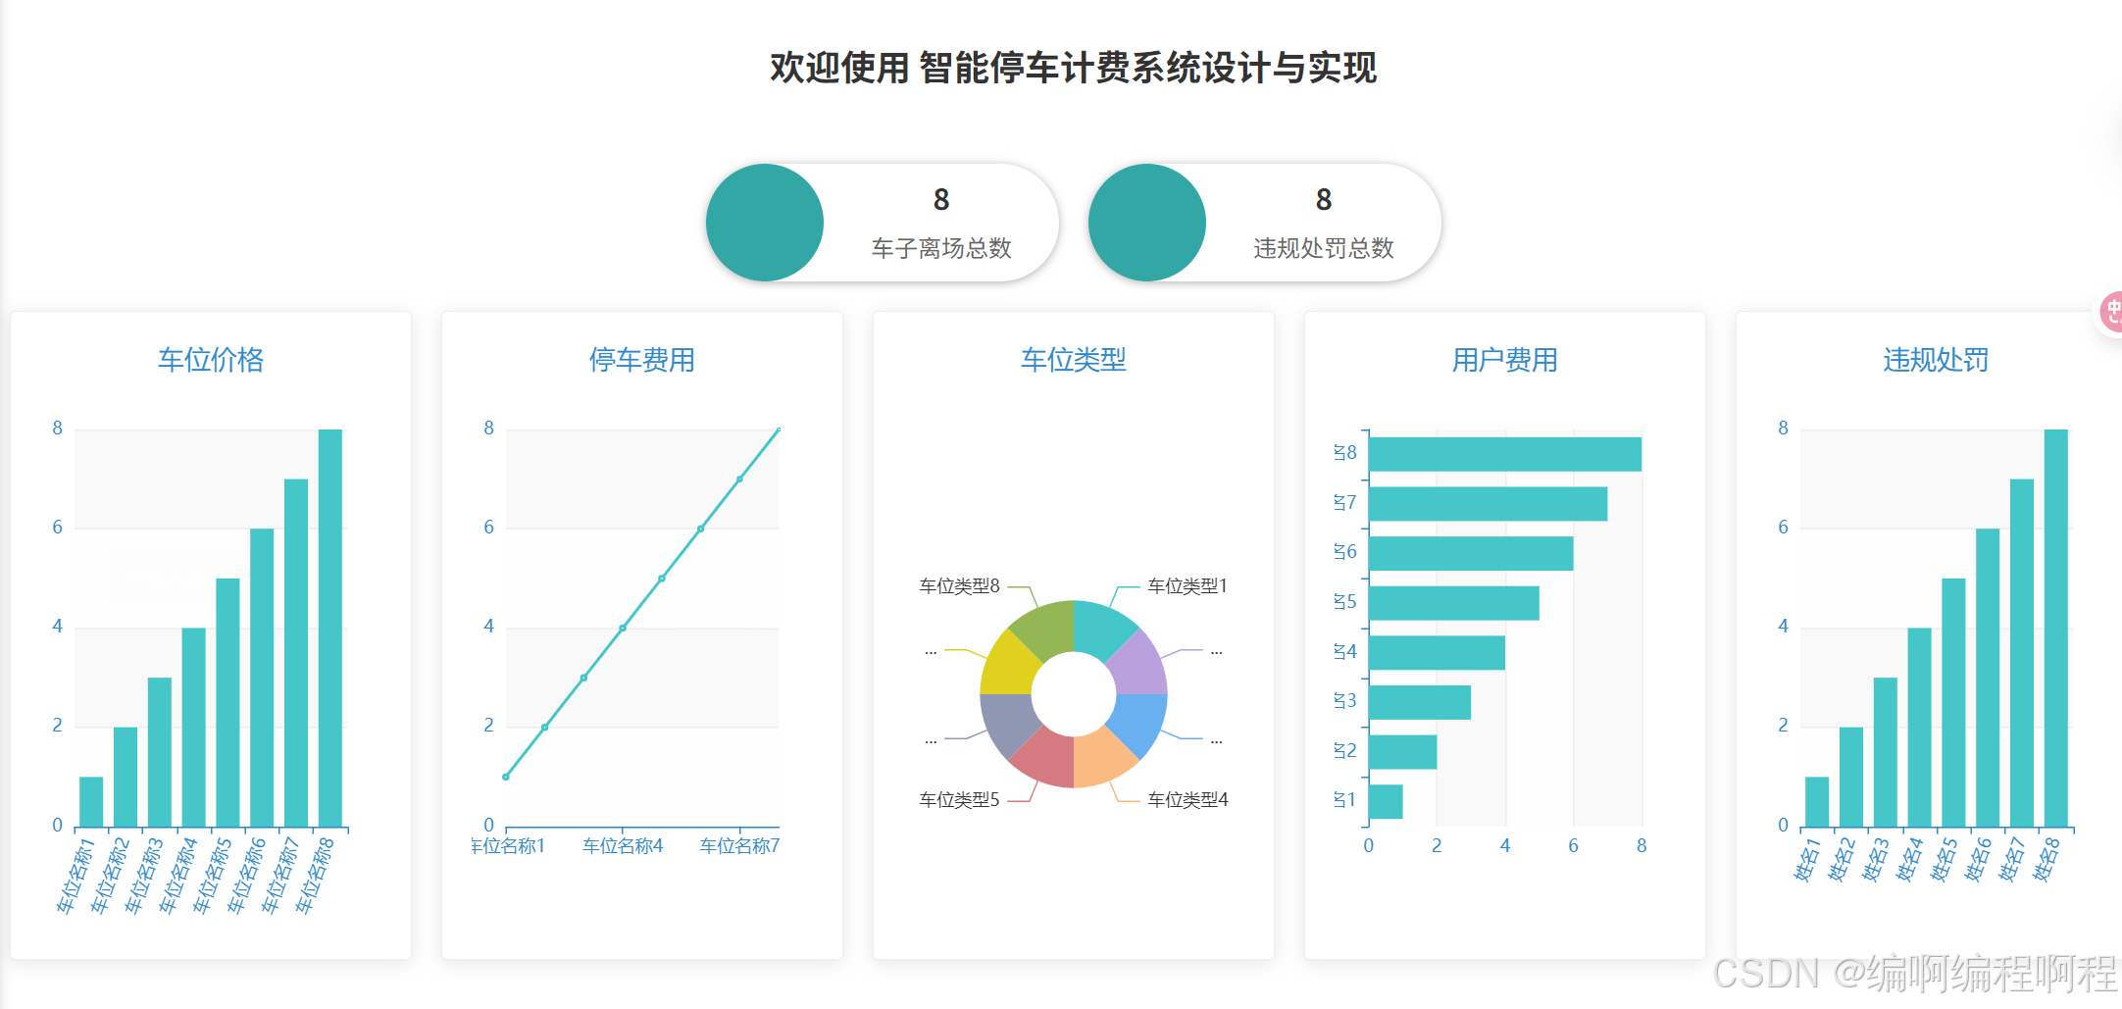Click the tallest bar in 车位价格 chart
Image resolution: width=2122 pixels, height=1009 pixels.
[x=329, y=628]
